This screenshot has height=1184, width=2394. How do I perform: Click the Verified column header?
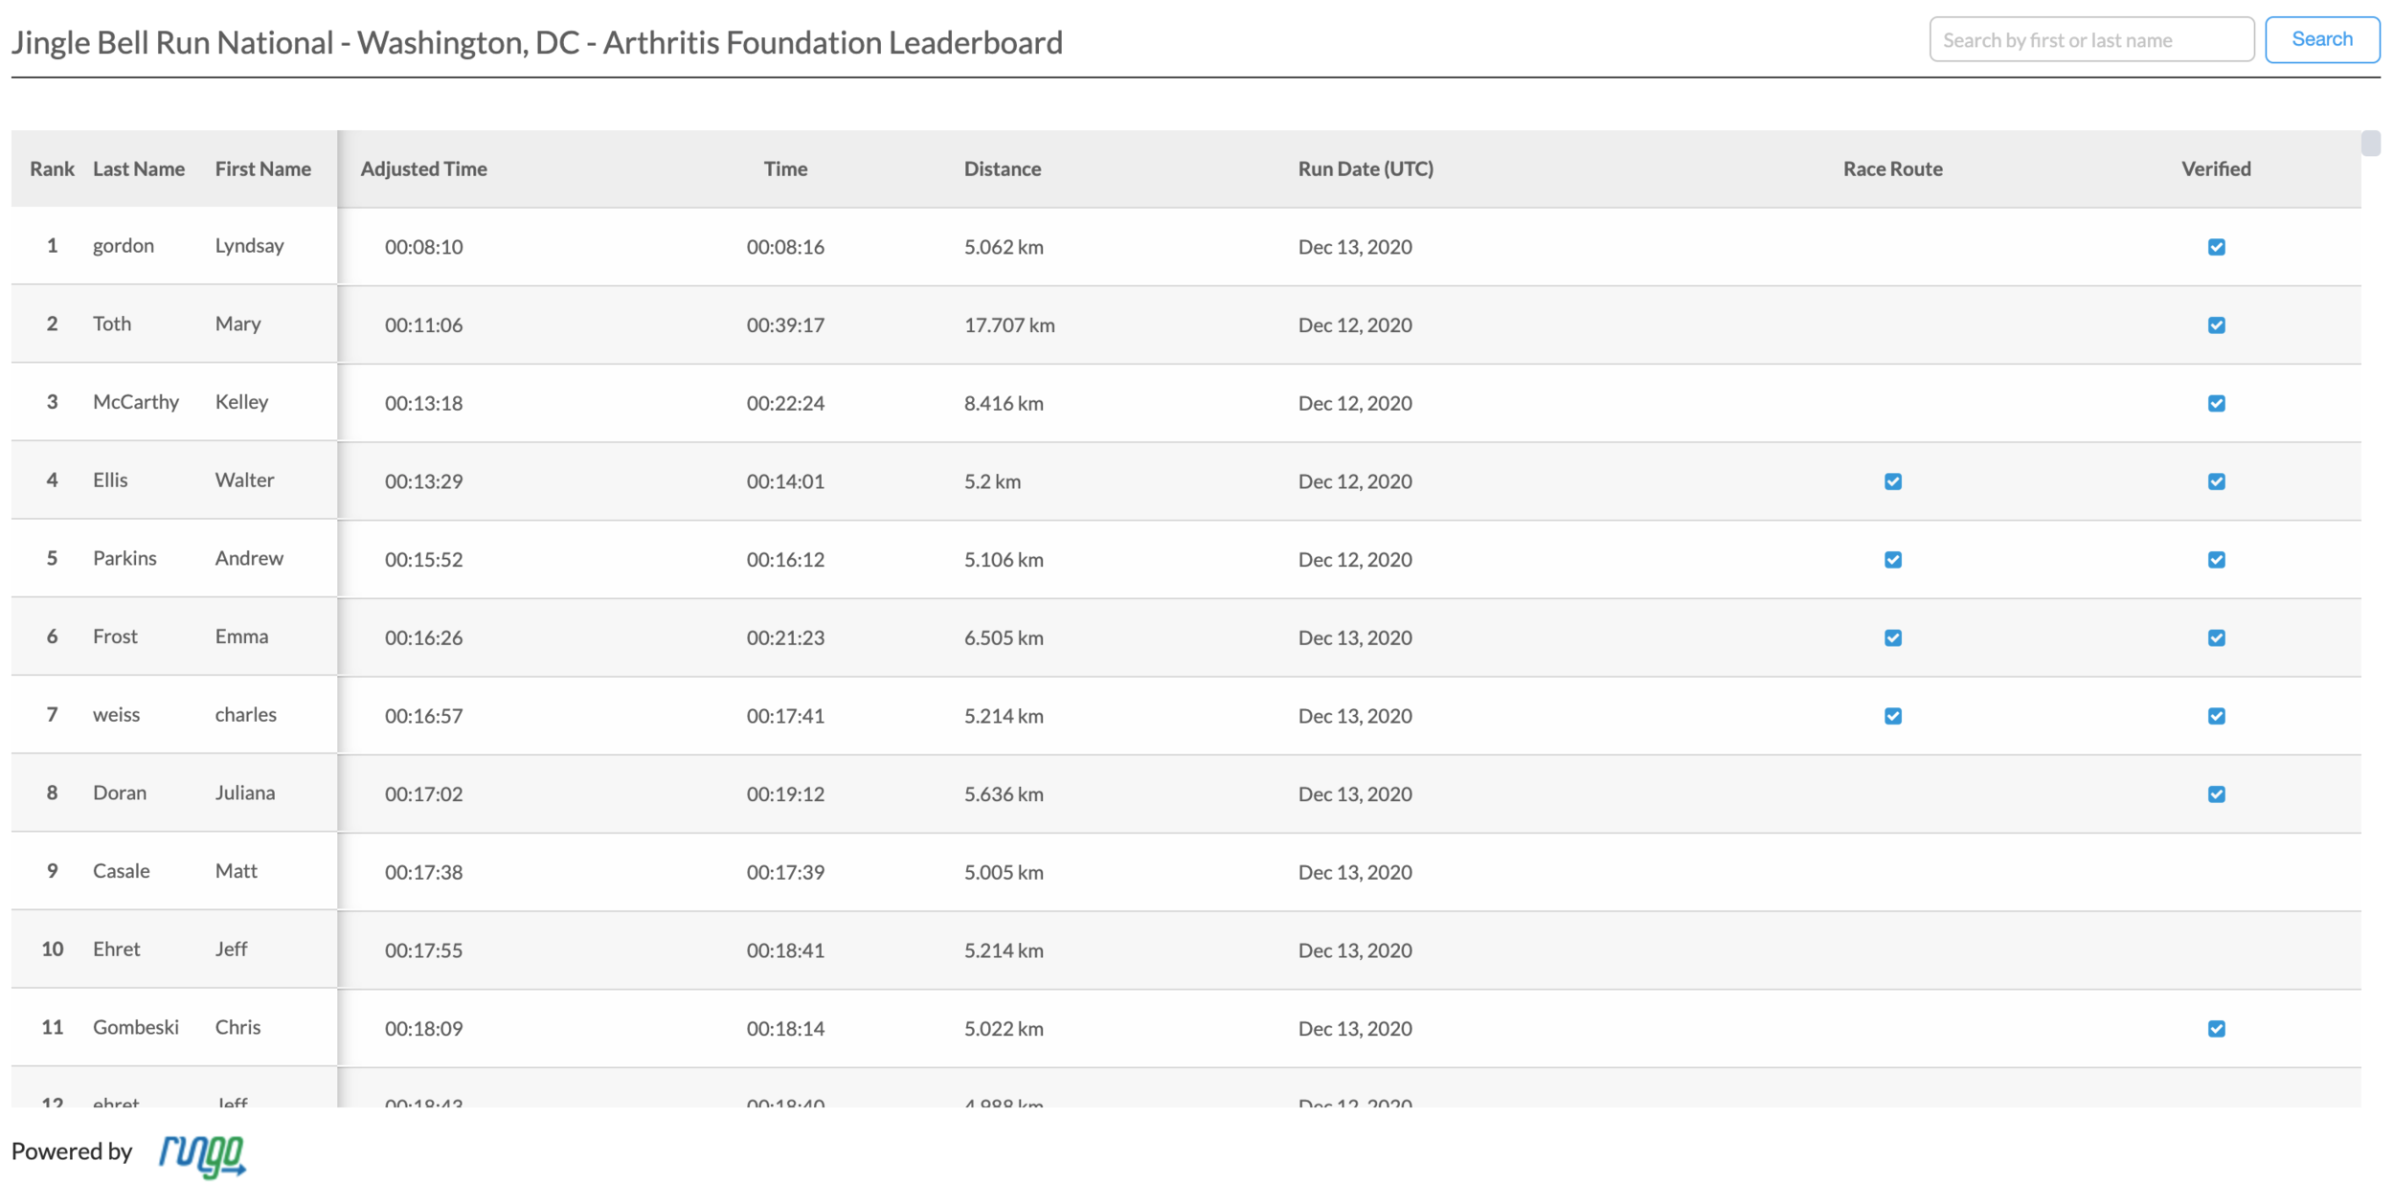pos(2215,169)
